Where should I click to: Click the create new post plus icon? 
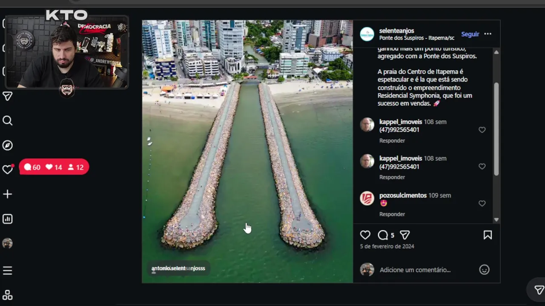tap(7, 194)
